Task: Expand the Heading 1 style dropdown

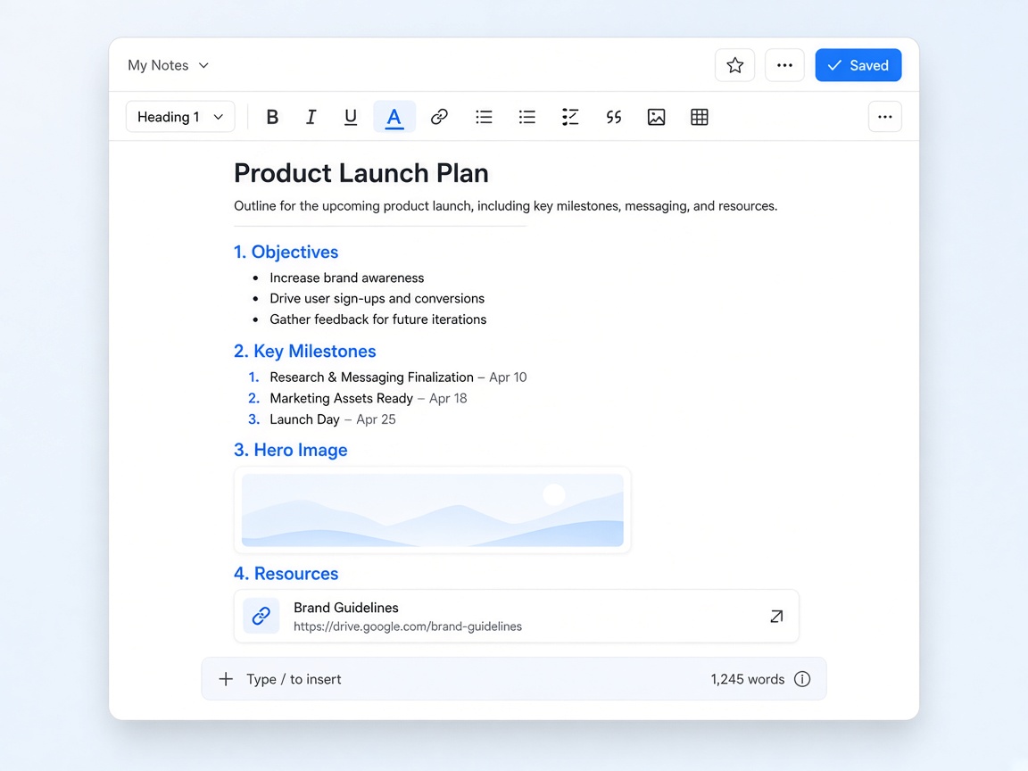Action: pyautogui.click(x=180, y=117)
